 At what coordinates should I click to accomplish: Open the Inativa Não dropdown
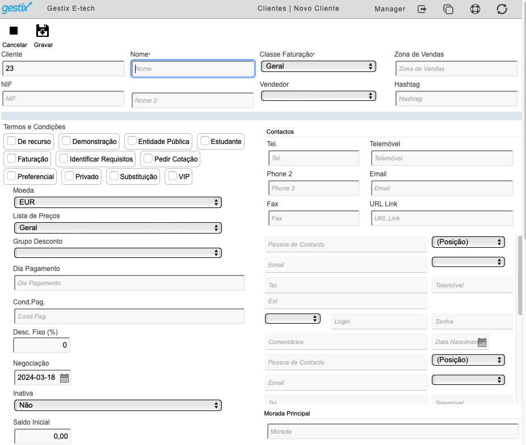click(118, 405)
